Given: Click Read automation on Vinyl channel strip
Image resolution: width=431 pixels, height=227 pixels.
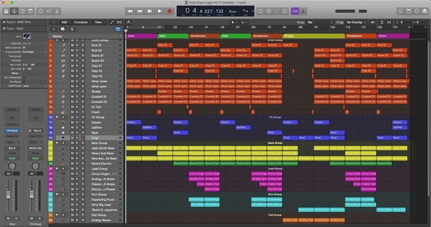Looking at the screenshot, I should tap(12, 158).
